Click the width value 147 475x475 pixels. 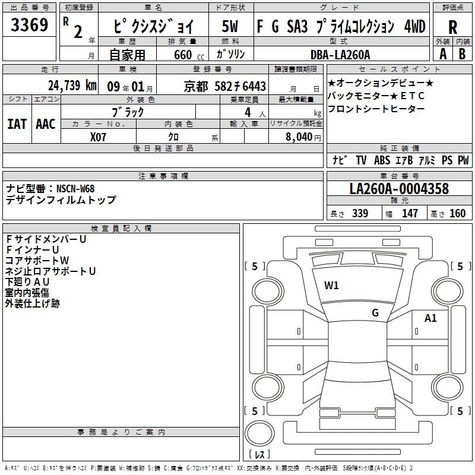click(x=410, y=214)
